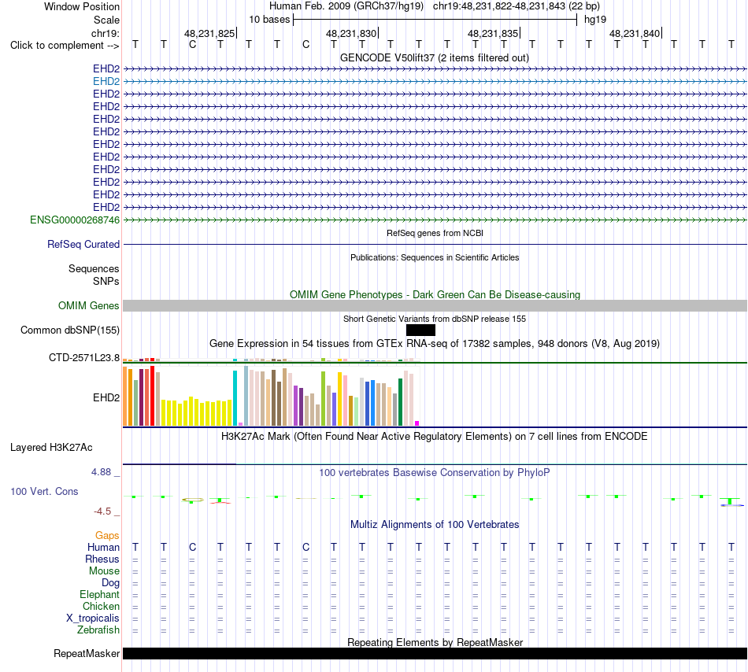The height and width of the screenshot is (672, 748).
Task: Click the tall red bar in EHD2 chart
Action: pyautogui.click(x=152, y=396)
